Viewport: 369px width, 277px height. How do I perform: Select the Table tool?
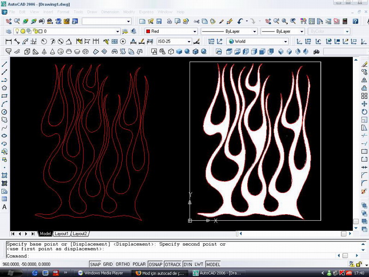coord(4,199)
